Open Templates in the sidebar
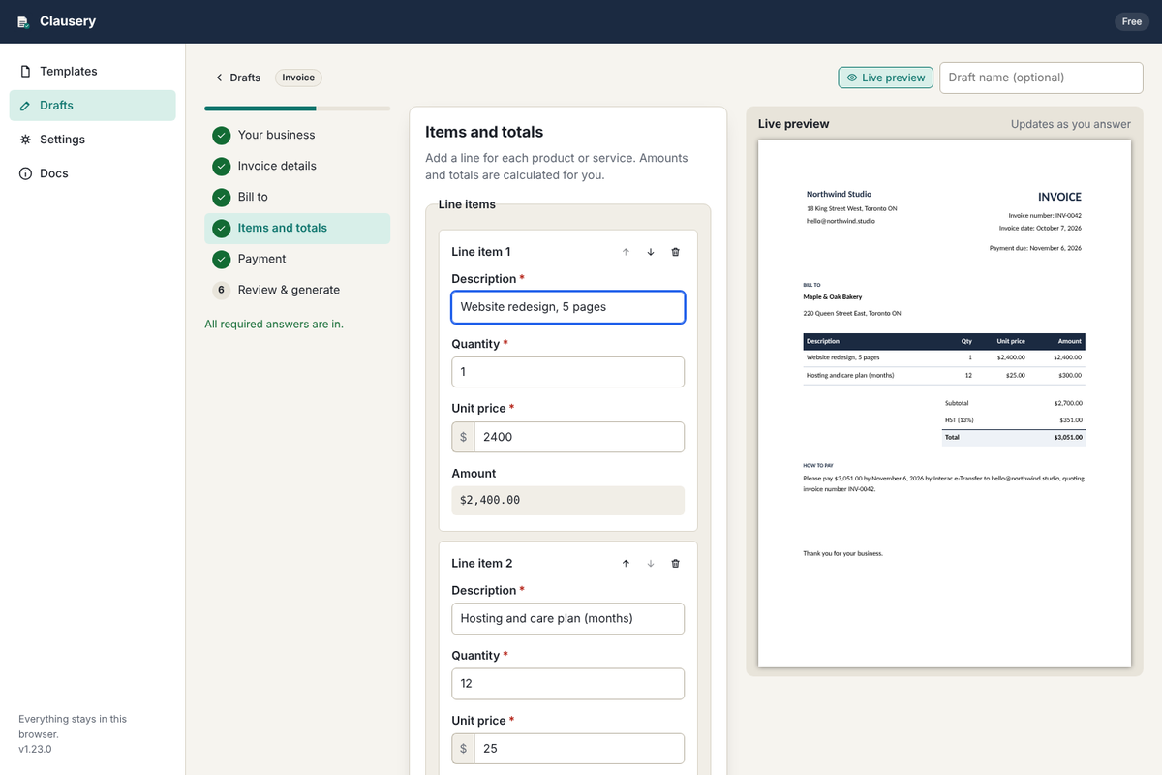 [93, 71]
